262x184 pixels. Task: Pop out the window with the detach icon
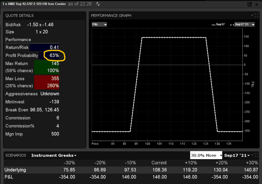pos(249,4)
